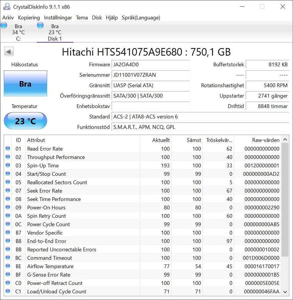
Task: Open the Inställningar menu
Action: pyautogui.click(x=58, y=18)
